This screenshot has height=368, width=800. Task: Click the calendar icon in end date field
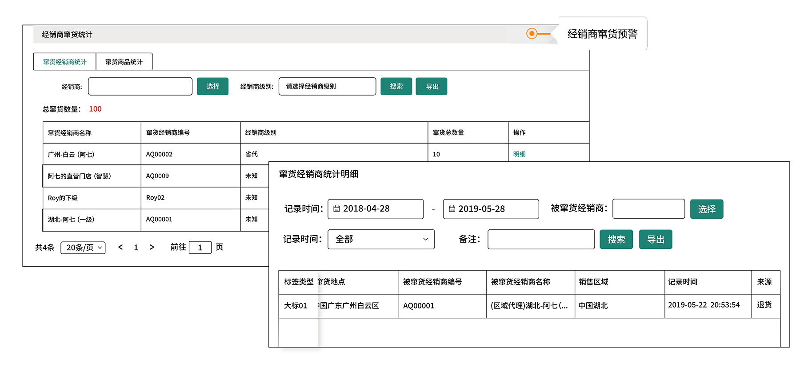click(452, 209)
